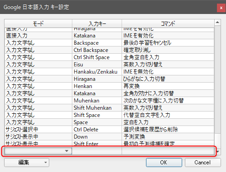Click the empty command field in bottom row
Image resolution: width=226 pixels, height=172 pixels.
[168, 151]
